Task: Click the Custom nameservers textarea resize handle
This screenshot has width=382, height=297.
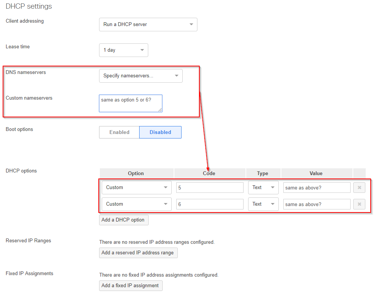Action: coord(160,110)
